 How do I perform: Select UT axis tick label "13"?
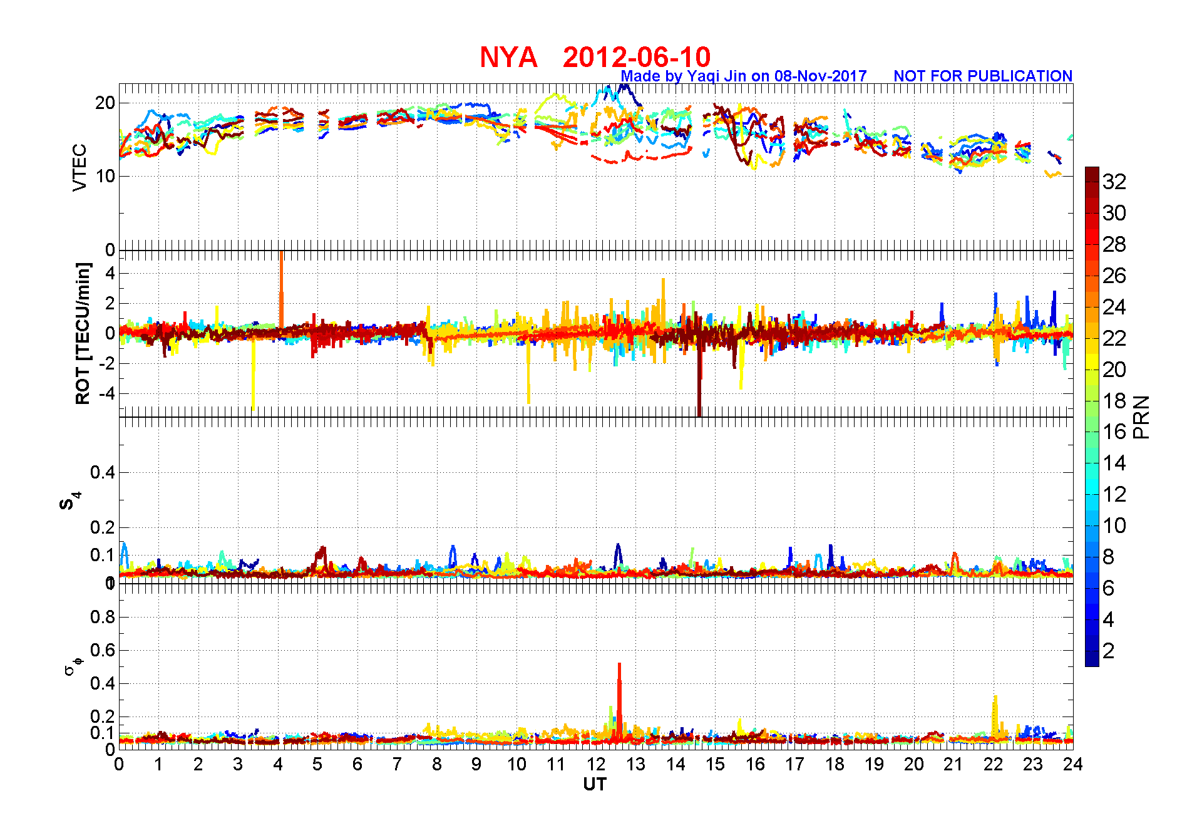point(636,764)
